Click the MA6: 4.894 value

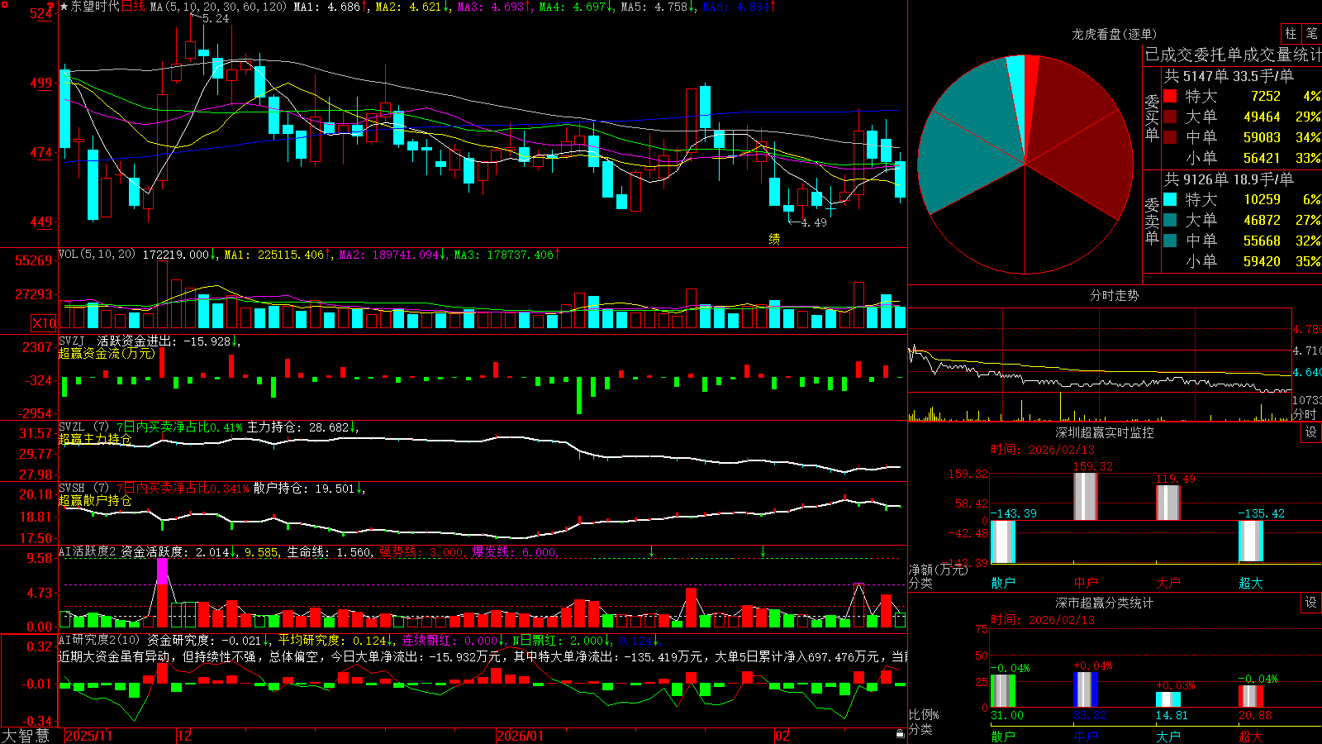point(740,7)
